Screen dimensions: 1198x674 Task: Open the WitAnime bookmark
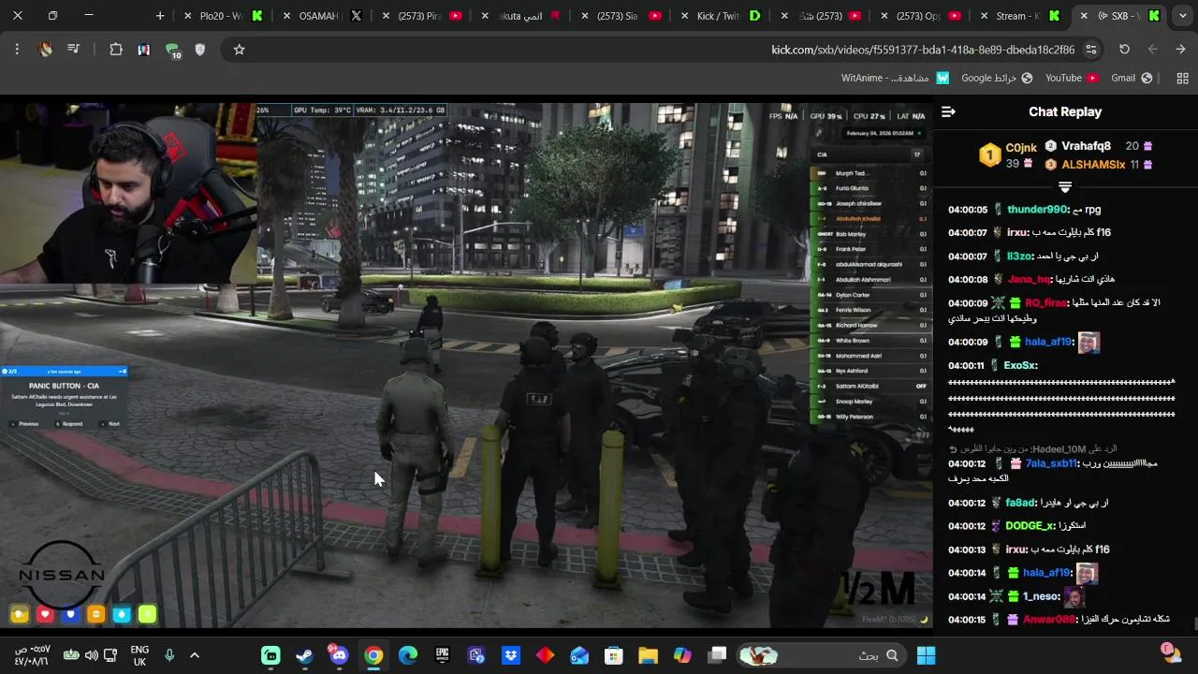point(895,79)
